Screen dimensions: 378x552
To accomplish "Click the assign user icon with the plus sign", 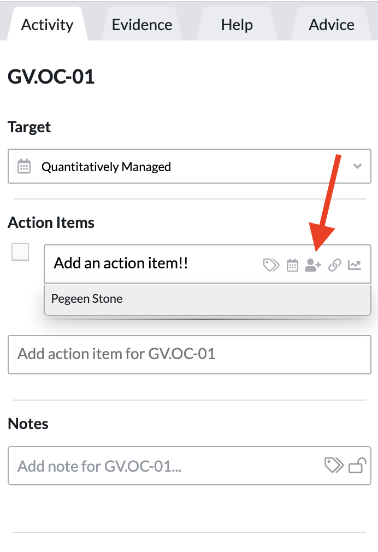I will pyautogui.click(x=312, y=265).
